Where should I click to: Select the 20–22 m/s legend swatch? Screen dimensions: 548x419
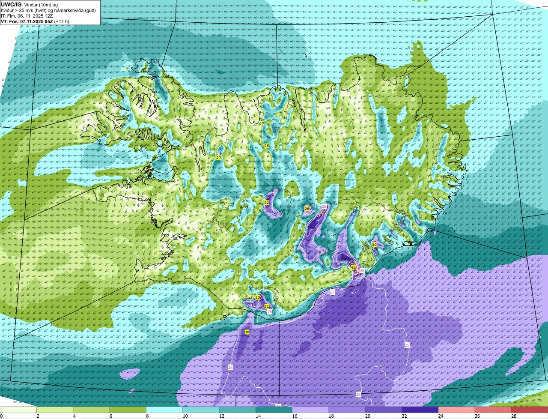coord(384,410)
